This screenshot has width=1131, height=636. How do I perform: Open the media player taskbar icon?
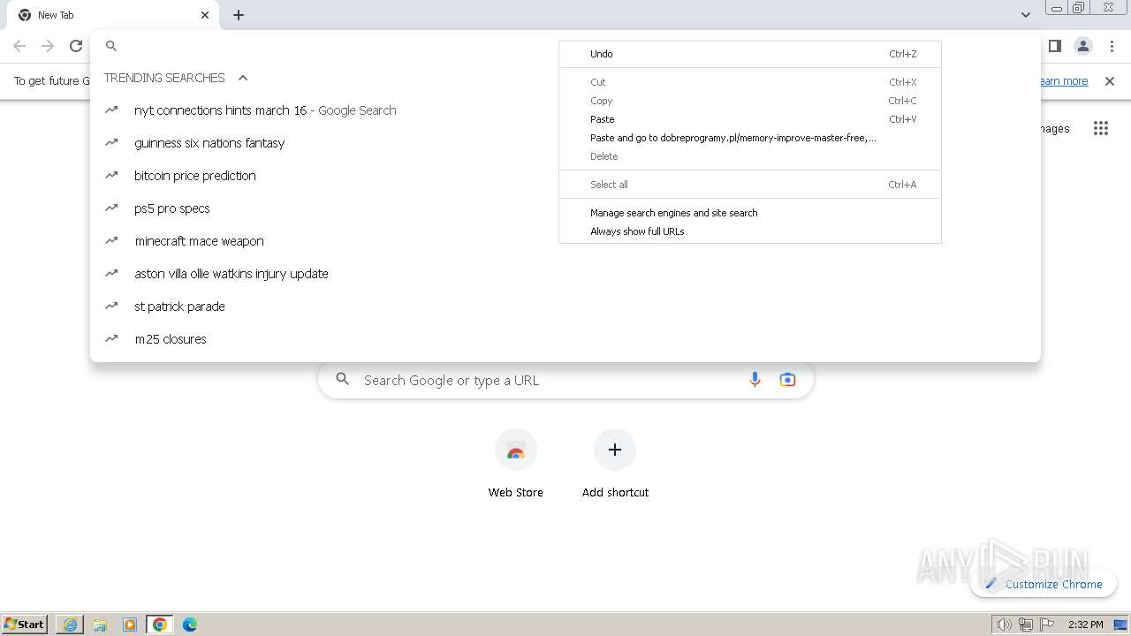(130, 625)
